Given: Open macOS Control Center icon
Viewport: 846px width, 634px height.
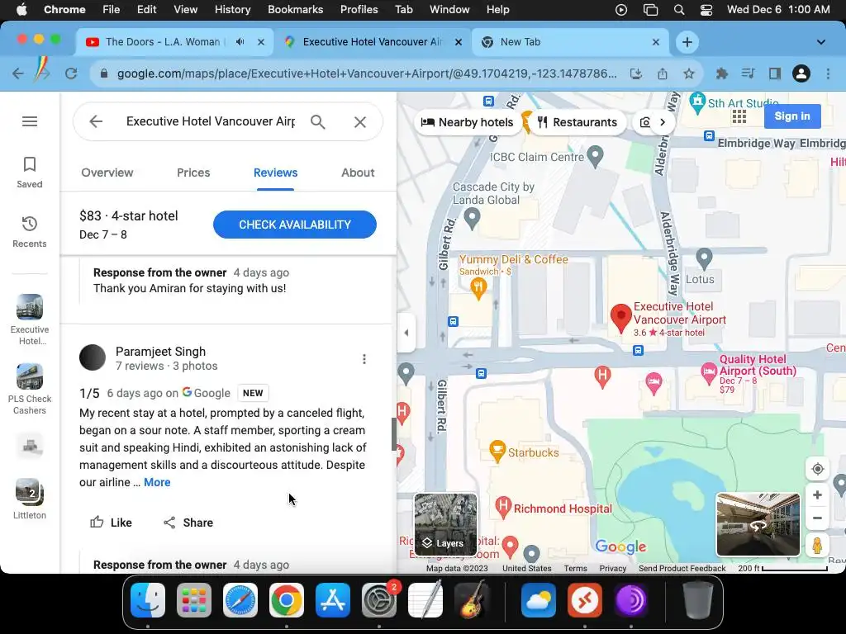Looking at the screenshot, I should coord(706,10).
